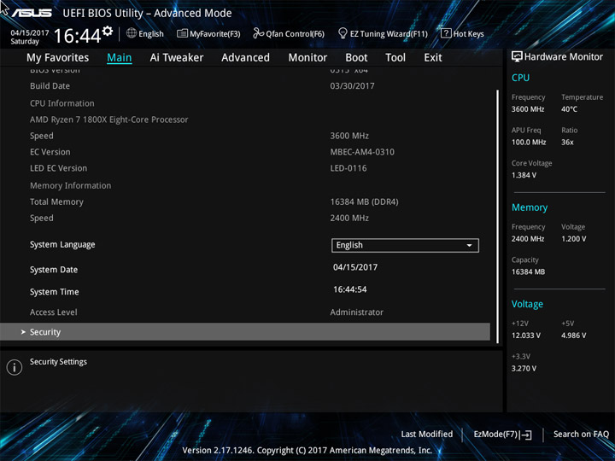Switch to the Tool tab
The image size is (615, 461).
(395, 58)
